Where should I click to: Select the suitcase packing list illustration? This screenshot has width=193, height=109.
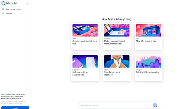pos(85,31)
